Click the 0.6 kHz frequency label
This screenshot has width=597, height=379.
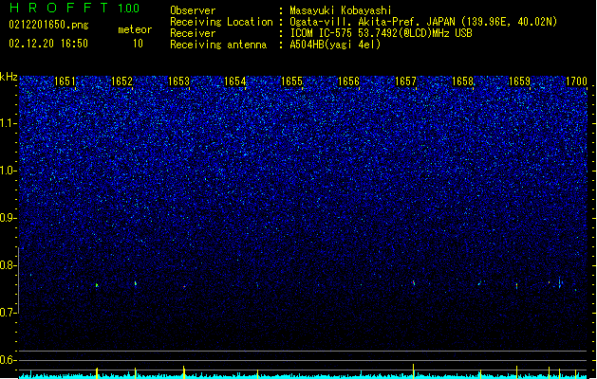click(8, 360)
